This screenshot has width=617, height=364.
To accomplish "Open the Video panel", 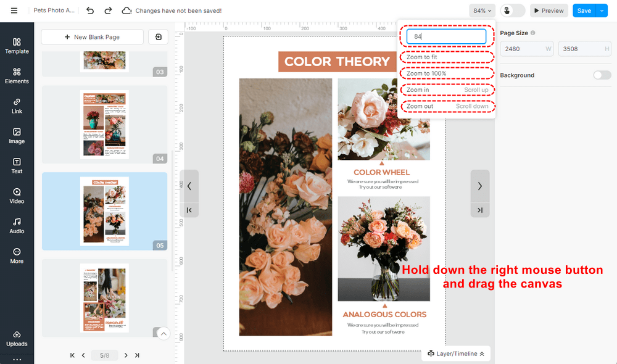I will coord(17,195).
